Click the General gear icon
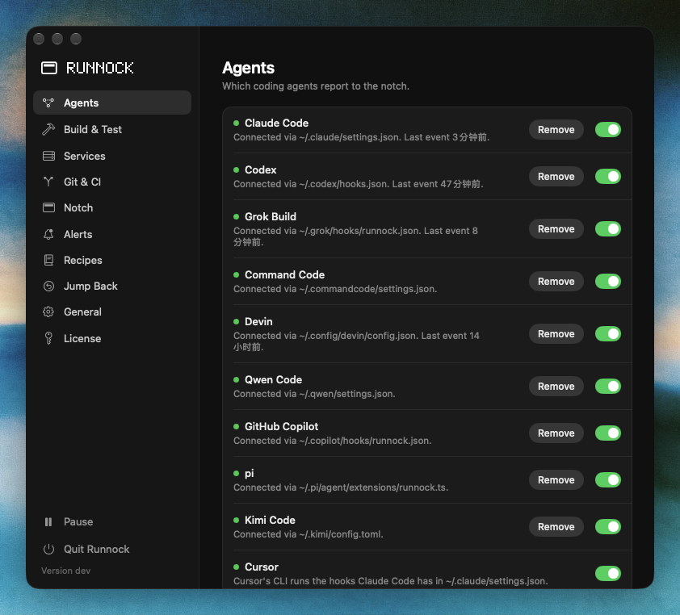 click(48, 312)
